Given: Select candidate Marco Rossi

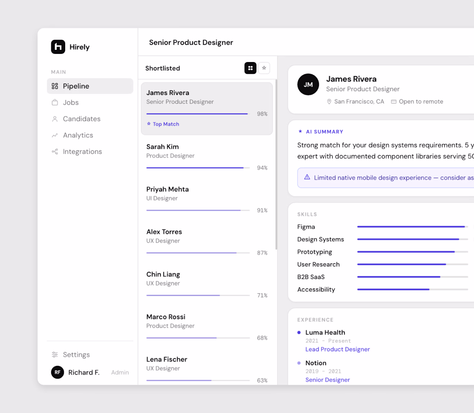Looking at the screenshot, I should [207, 328].
